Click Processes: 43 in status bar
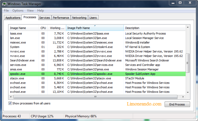 12,116
